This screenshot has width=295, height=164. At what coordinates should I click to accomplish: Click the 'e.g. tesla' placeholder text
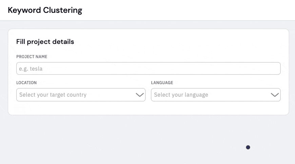tap(31, 69)
